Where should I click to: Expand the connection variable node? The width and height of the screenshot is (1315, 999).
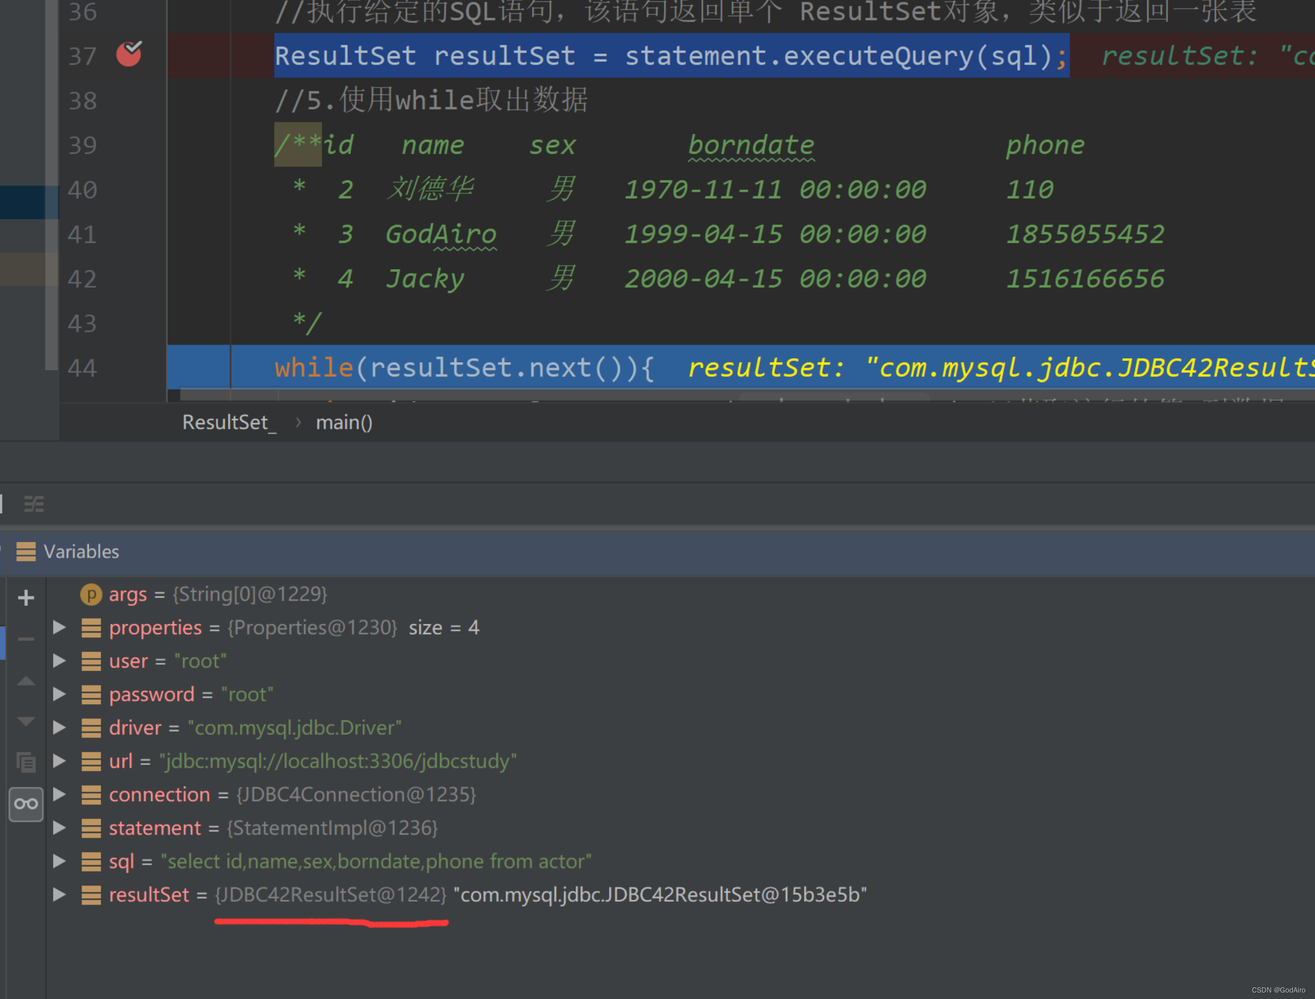[59, 794]
